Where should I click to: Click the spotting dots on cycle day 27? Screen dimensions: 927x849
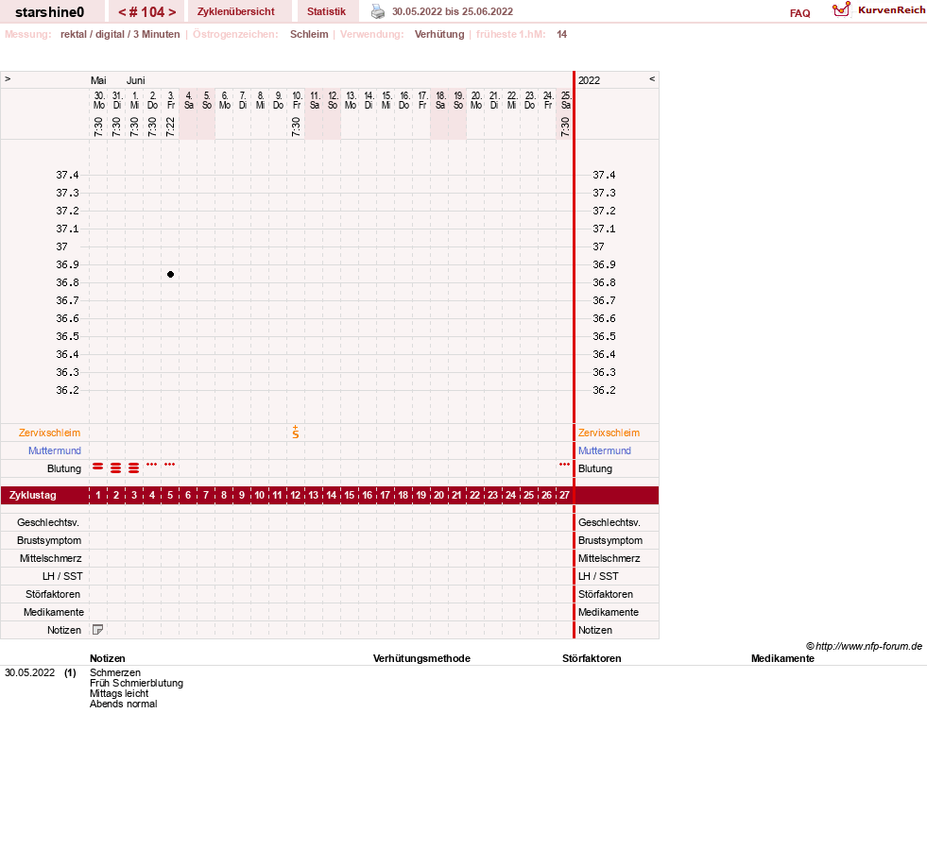564,465
